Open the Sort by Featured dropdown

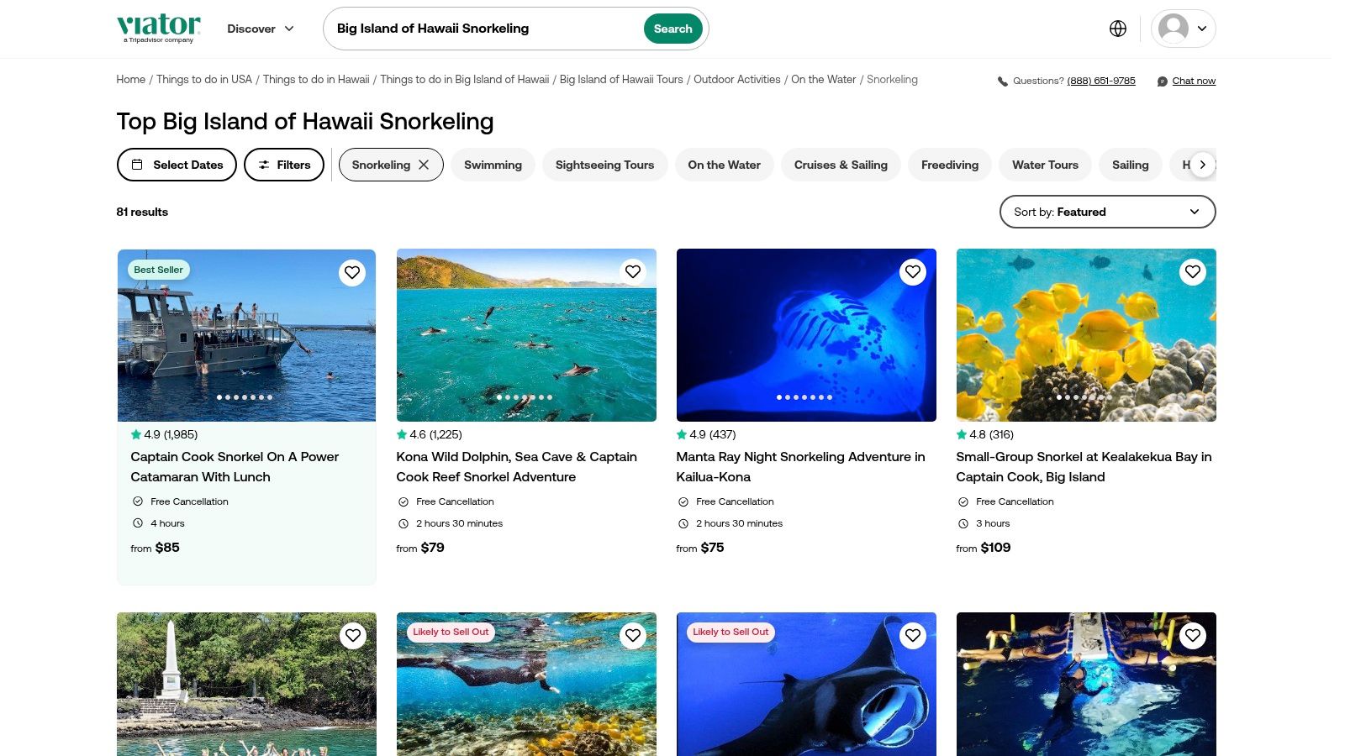(1107, 212)
